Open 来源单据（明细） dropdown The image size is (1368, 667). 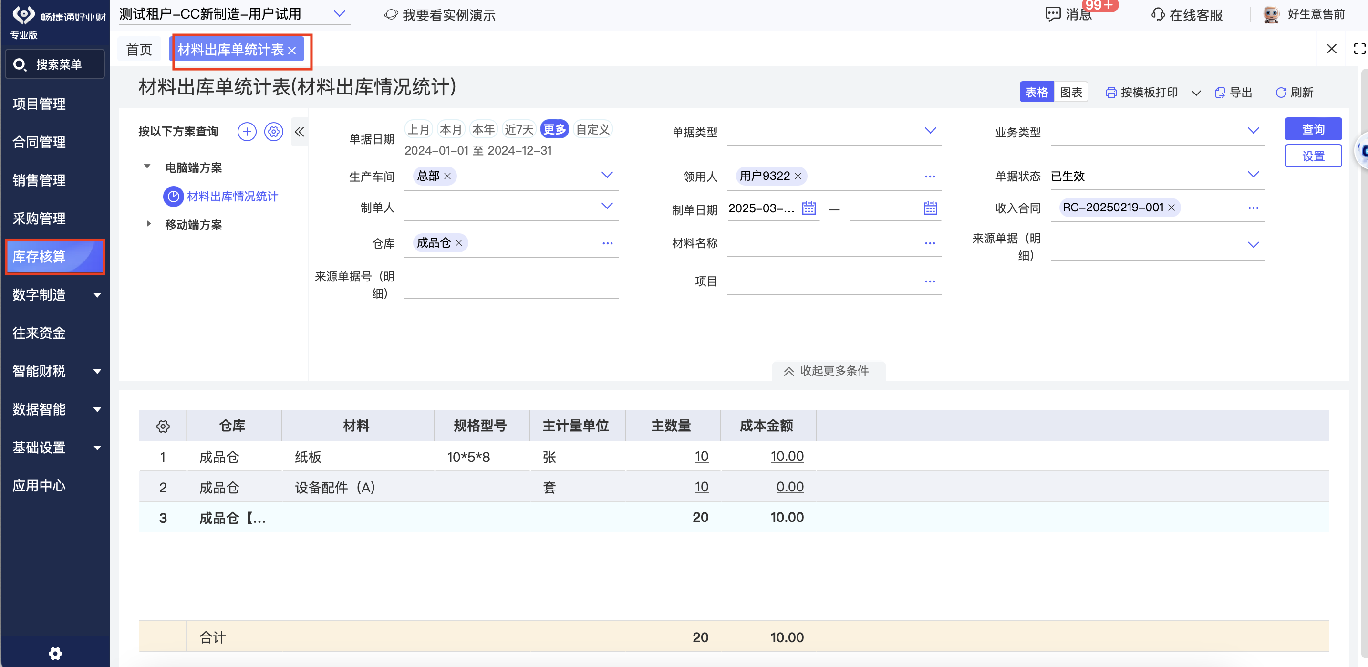tap(1254, 245)
